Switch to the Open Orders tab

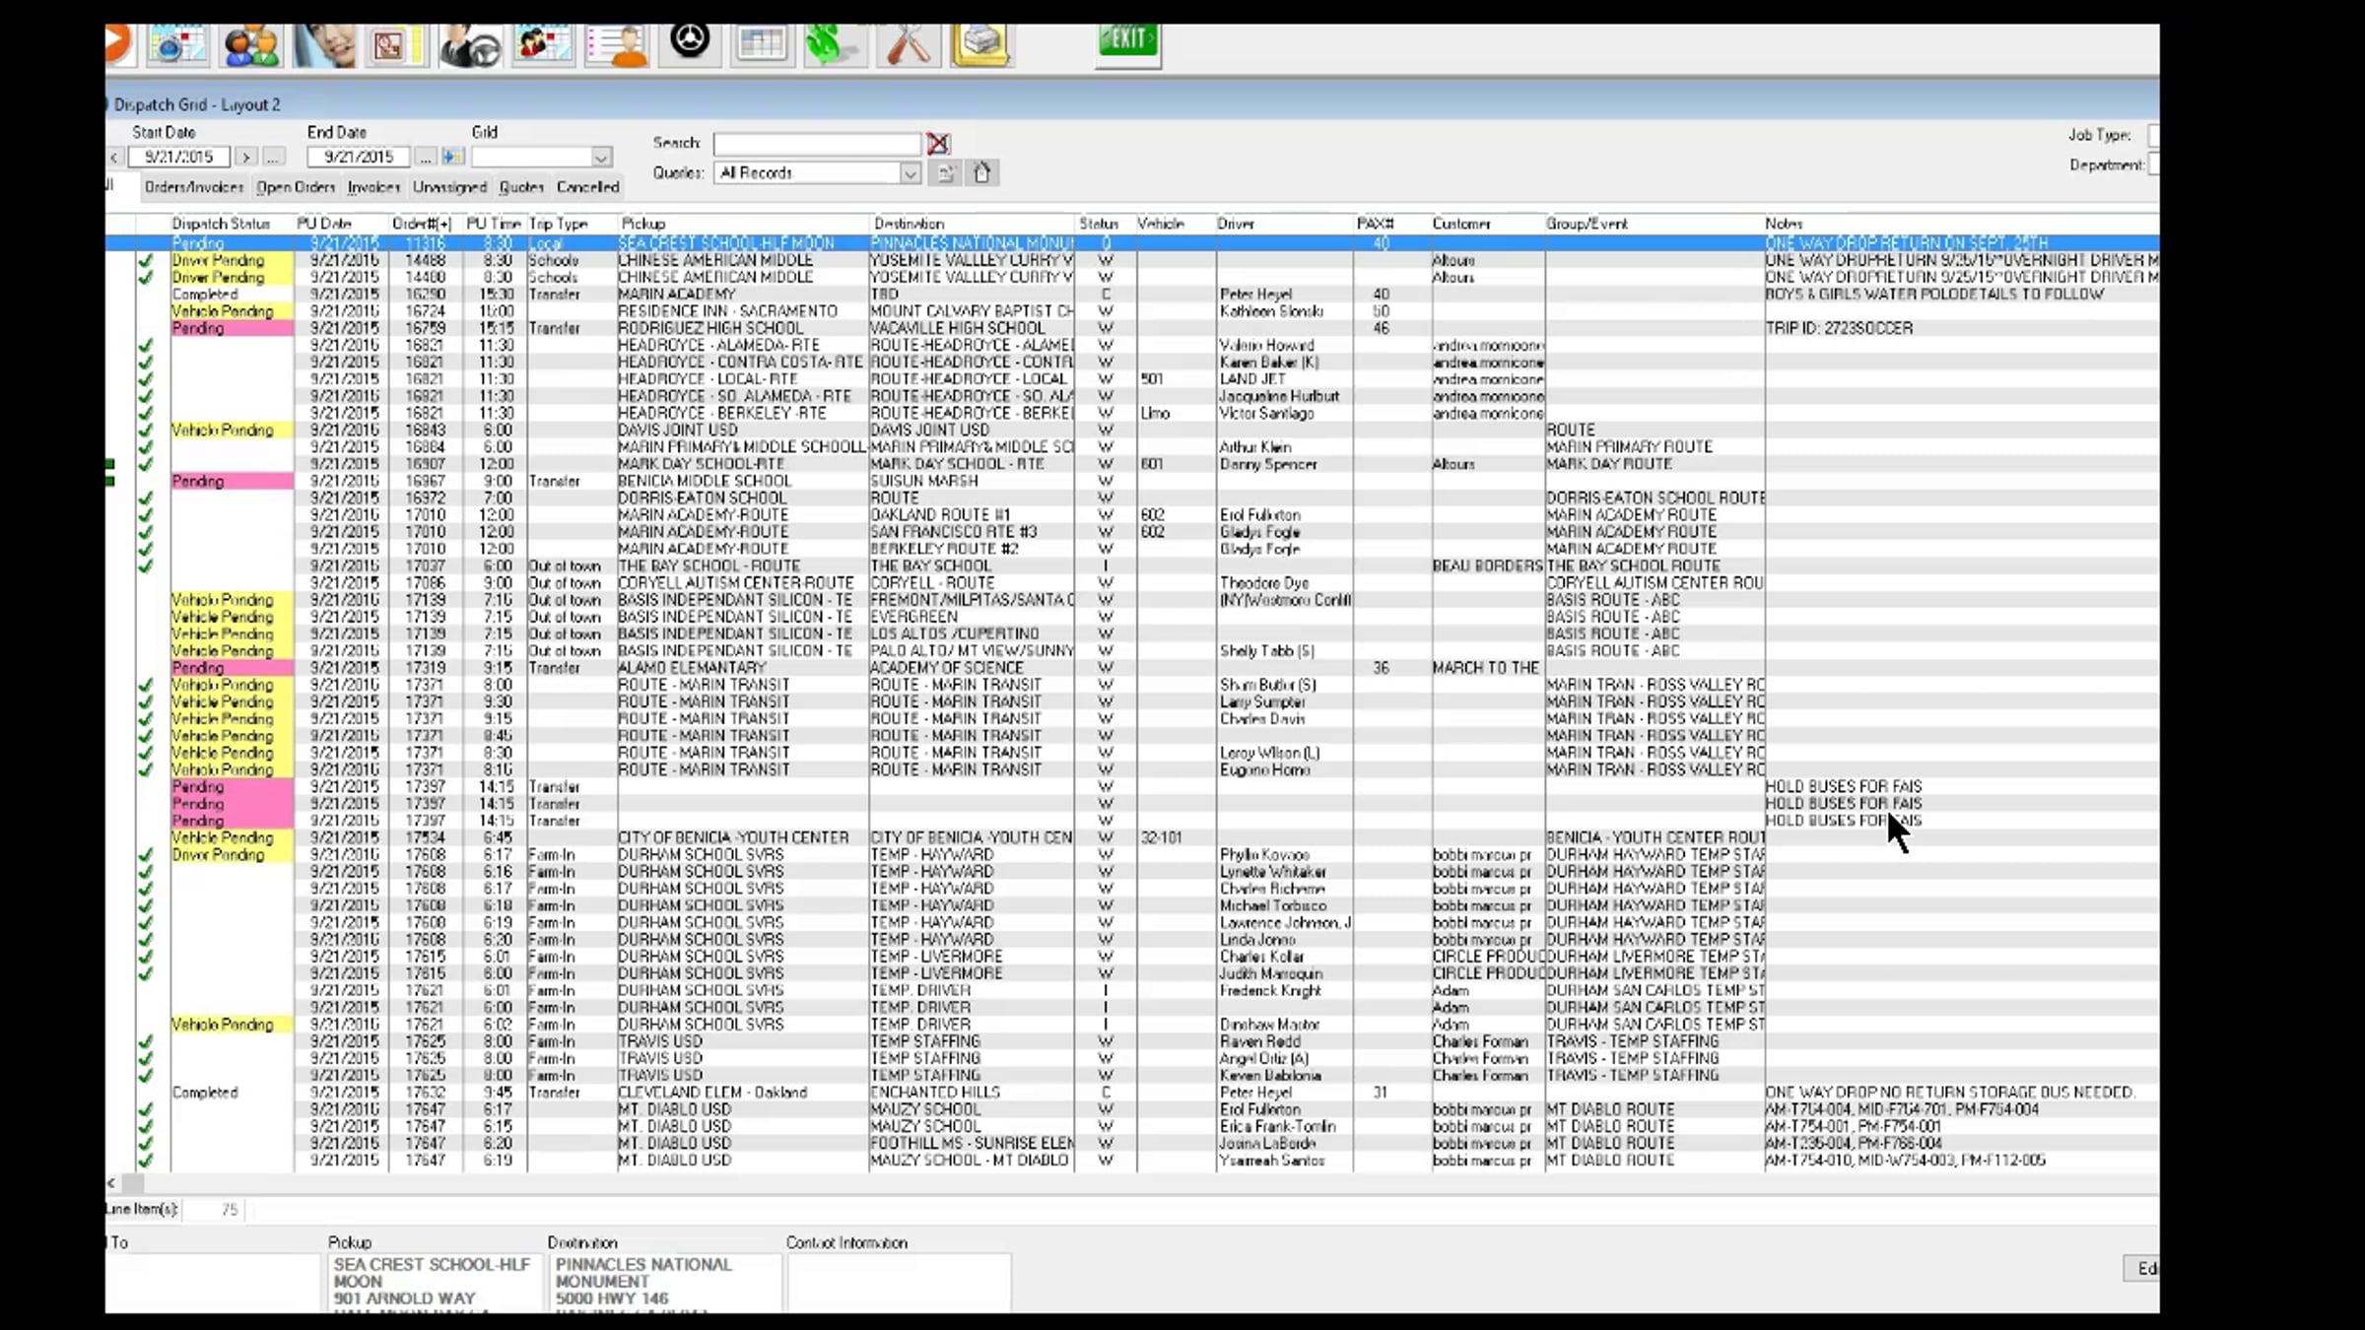(x=296, y=187)
